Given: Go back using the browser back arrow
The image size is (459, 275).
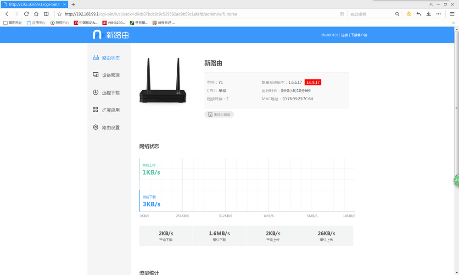Looking at the screenshot, I should click(x=7, y=14).
